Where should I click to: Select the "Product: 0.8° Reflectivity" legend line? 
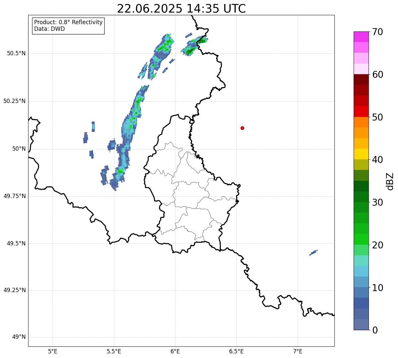[69, 22]
